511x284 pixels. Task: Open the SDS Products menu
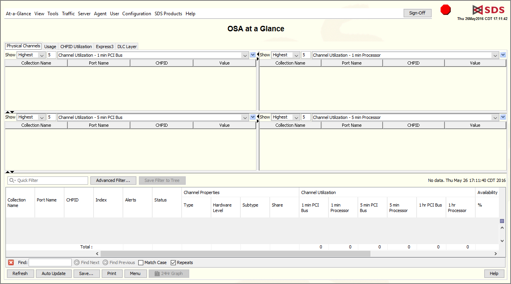tap(168, 14)
